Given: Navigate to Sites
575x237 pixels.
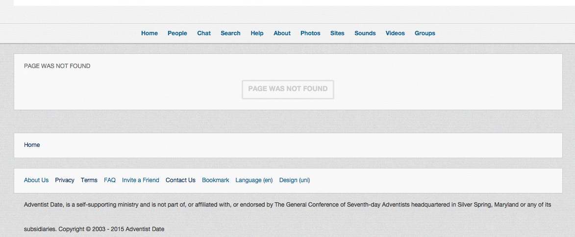Looking at the screenshot, I should (337, 33).
